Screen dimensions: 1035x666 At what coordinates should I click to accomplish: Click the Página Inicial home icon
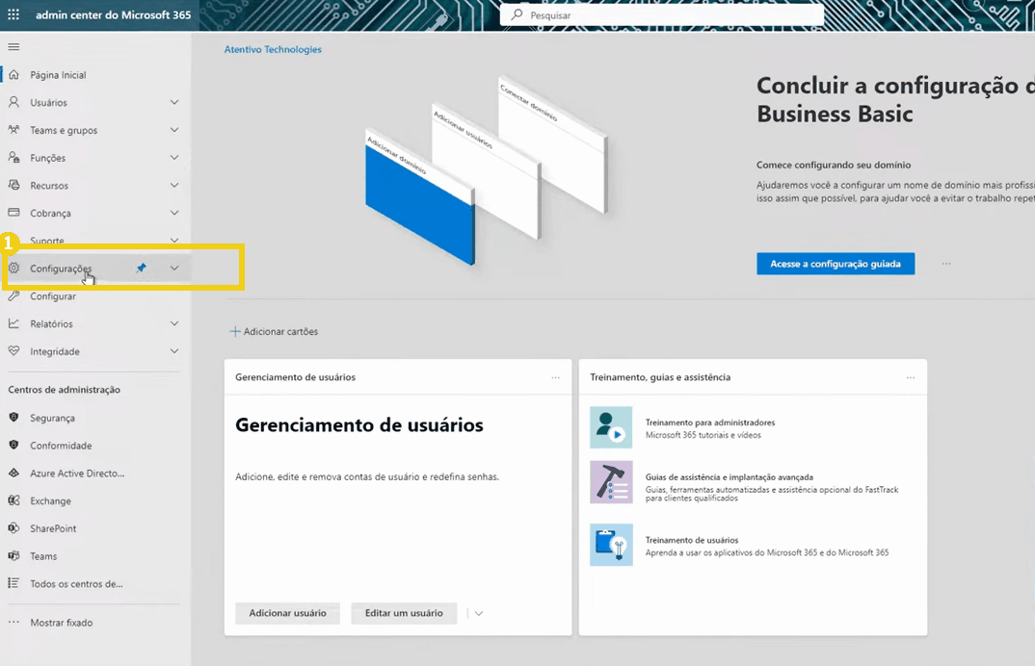tap(13, 74)
